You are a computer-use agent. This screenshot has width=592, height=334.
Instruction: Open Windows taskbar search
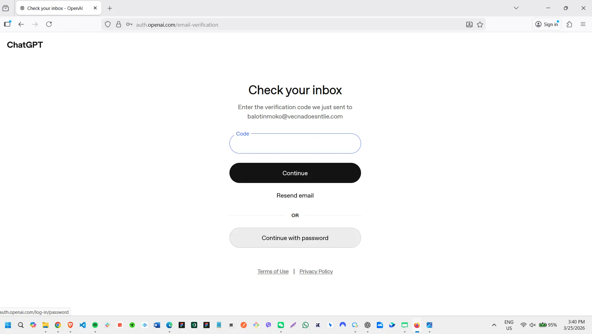[x=21, y=325]
